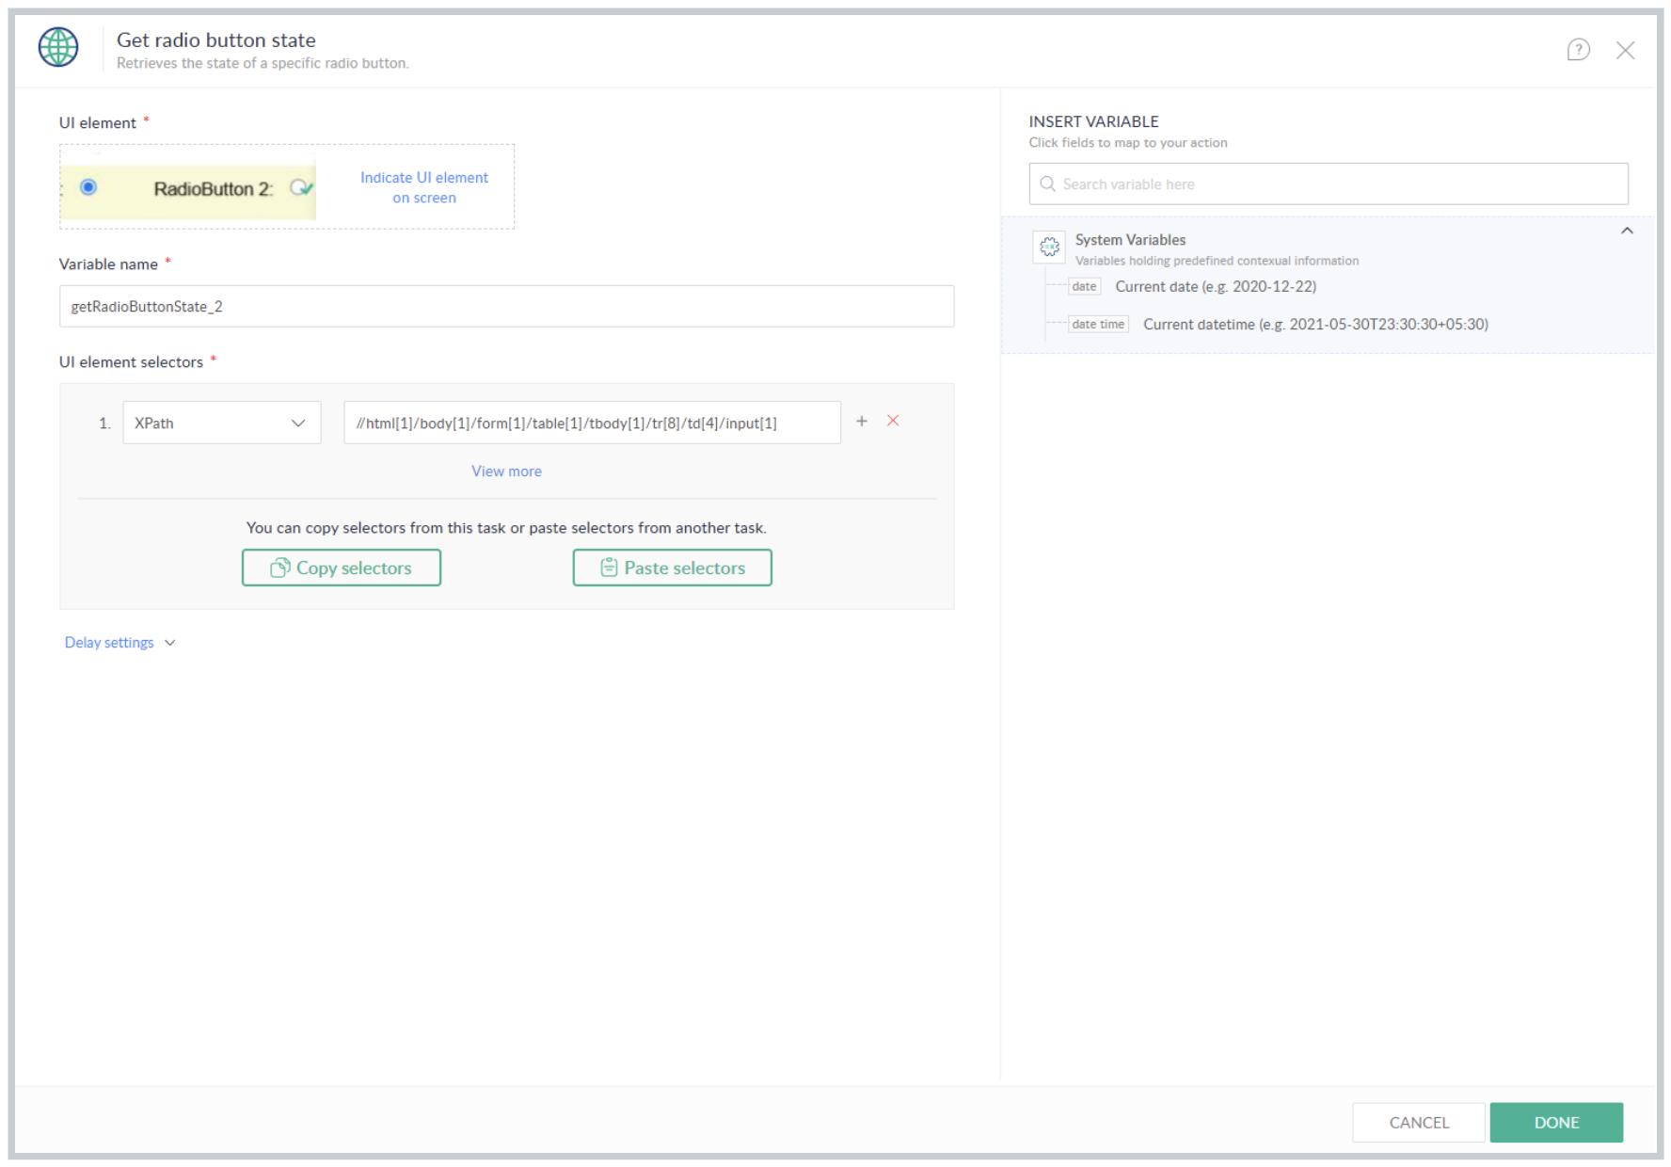Add a new selector with plus icon
This screenshot has width=1671, height=1167.
[x=861, y=421]
